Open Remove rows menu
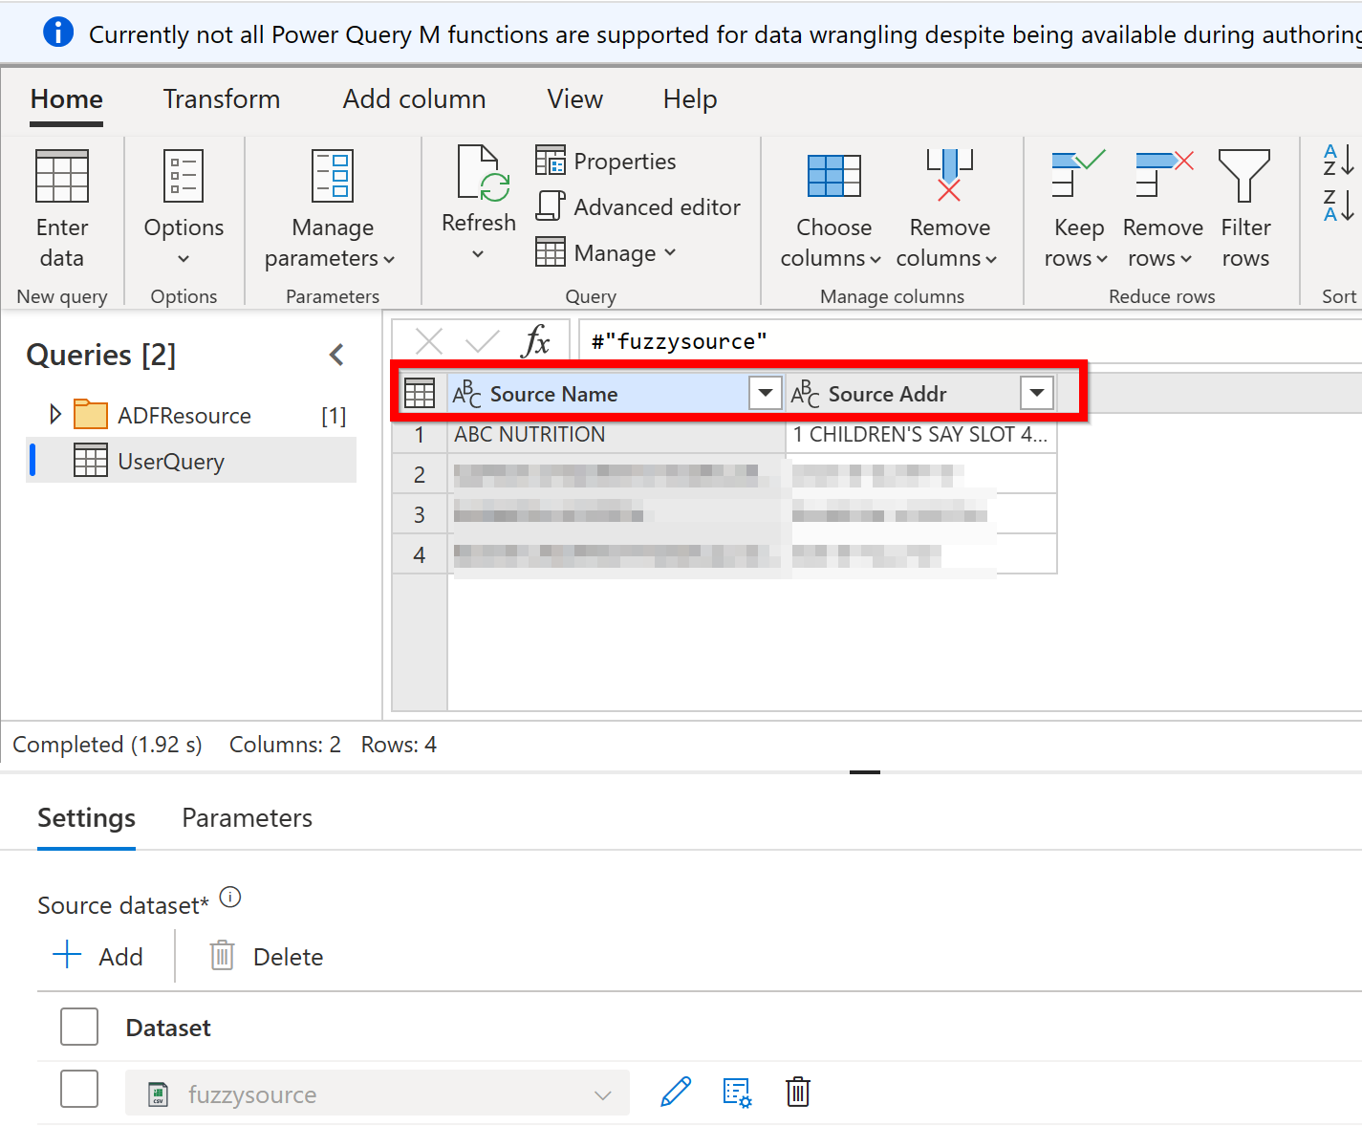1362x1148 pixels. point(1162,209)
